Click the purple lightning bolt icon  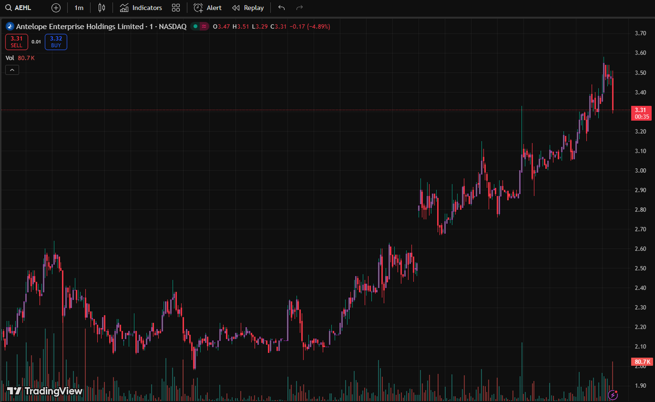[x=613, y=394]
